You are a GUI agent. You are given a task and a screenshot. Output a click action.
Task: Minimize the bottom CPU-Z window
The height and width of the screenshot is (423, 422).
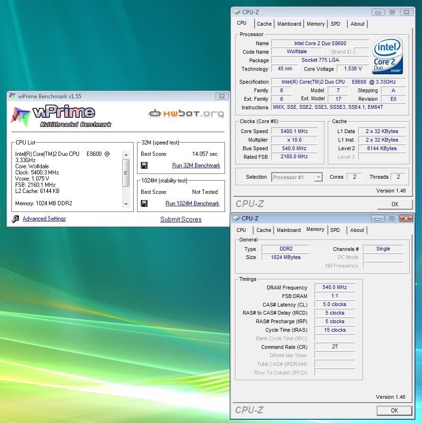pos(377,218)
